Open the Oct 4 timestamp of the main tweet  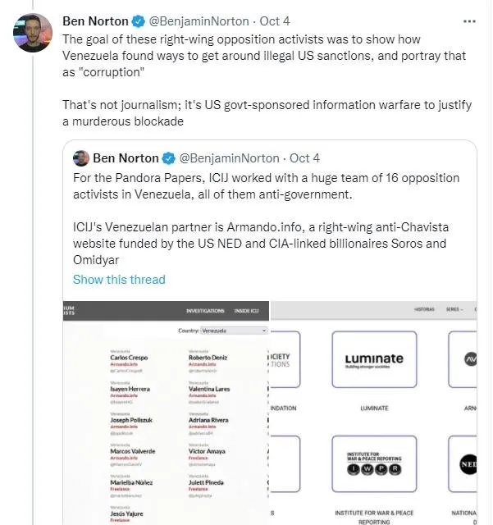(x=275, y=21)
